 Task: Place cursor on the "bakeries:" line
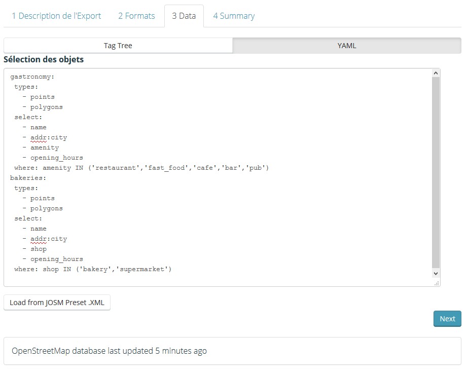28,178
